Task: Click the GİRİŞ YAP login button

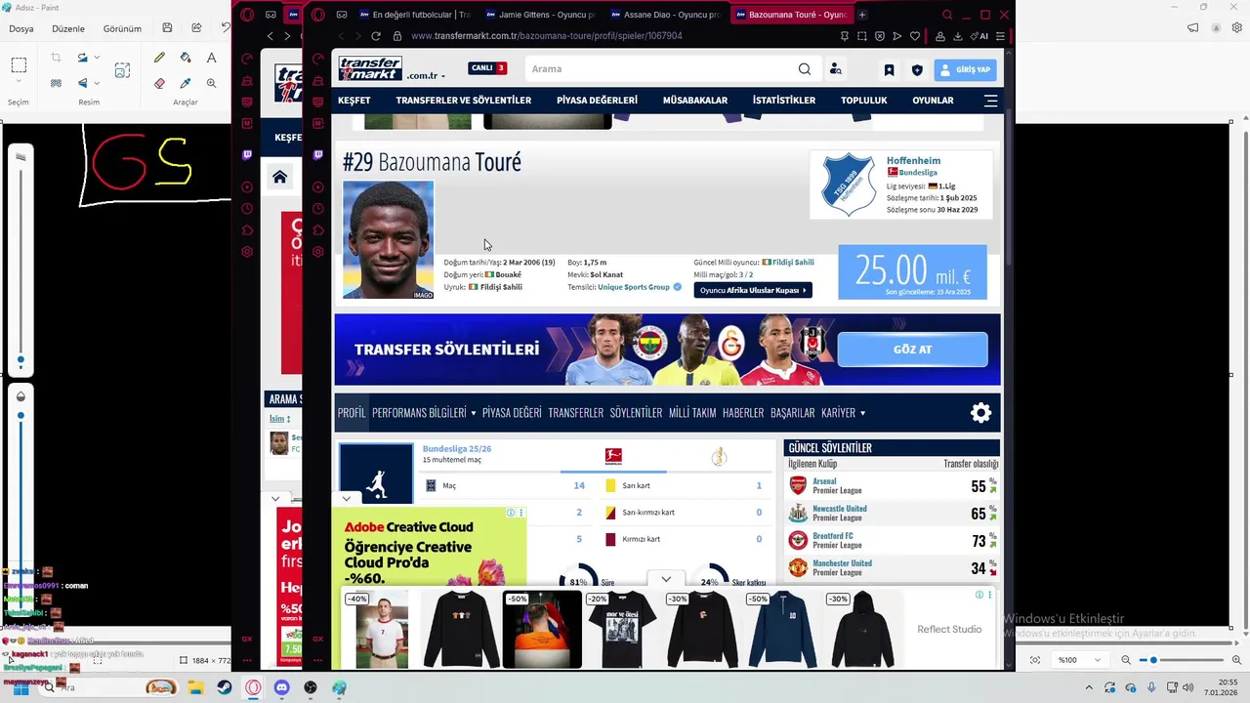Action: click(965, 70)
